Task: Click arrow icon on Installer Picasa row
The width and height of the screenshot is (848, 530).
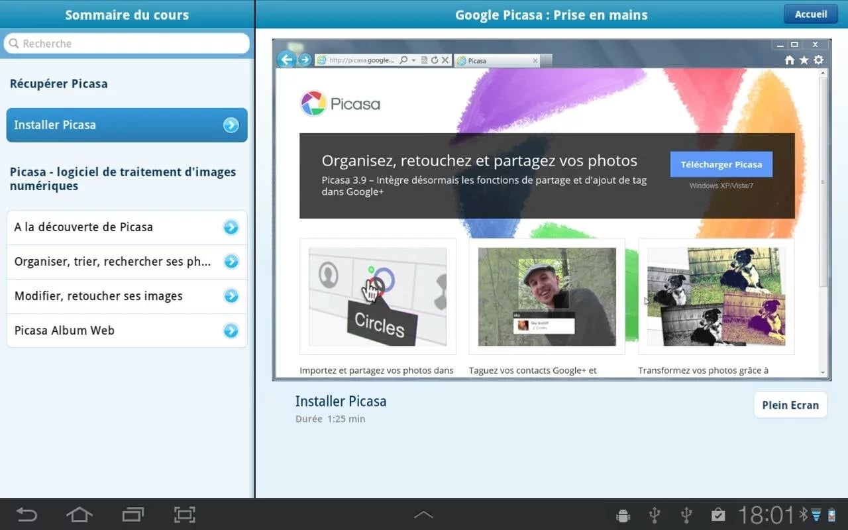Action: 231,125
